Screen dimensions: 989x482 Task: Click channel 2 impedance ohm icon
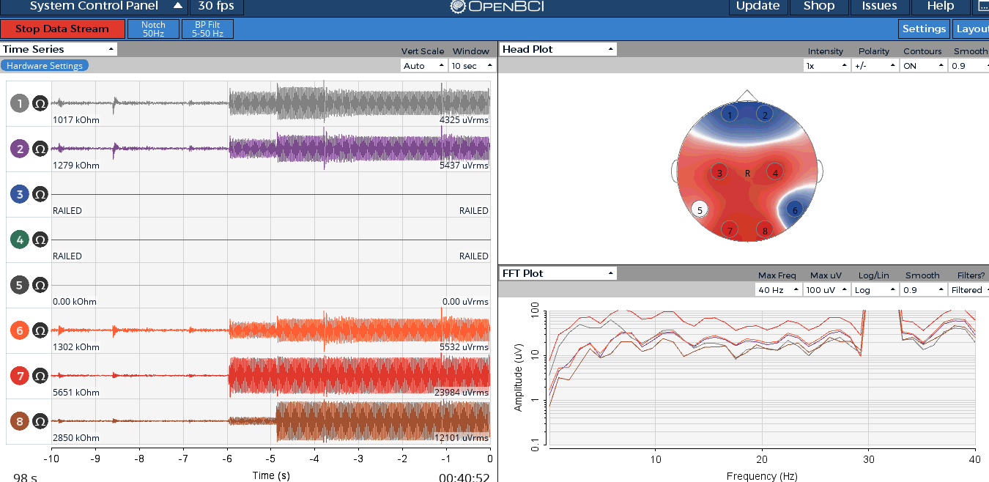pos(40,149)
